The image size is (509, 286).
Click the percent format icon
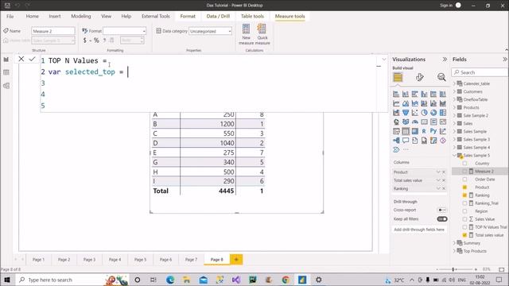96,41
